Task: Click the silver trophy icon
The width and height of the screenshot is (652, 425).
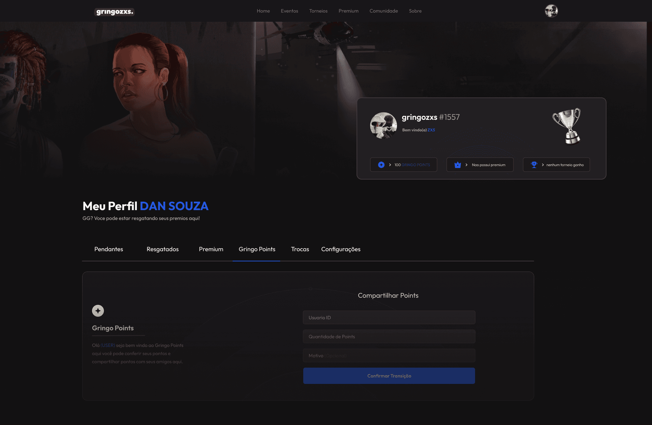Action: [567, 126]
